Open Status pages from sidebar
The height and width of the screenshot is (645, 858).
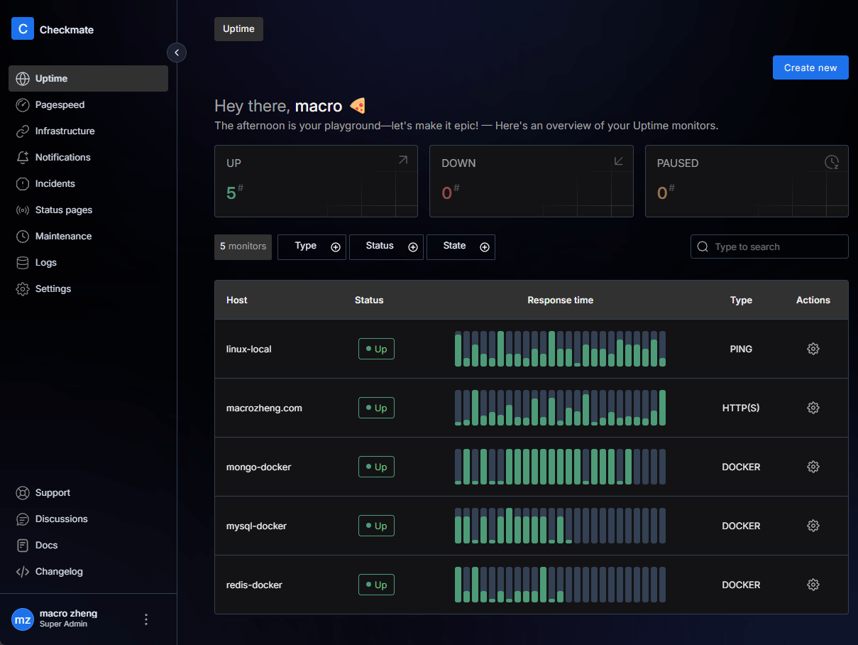[63, 210]
